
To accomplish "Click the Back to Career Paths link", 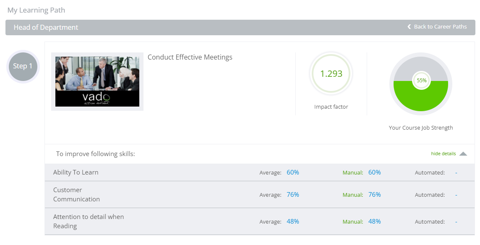I will tap(440, 27).
